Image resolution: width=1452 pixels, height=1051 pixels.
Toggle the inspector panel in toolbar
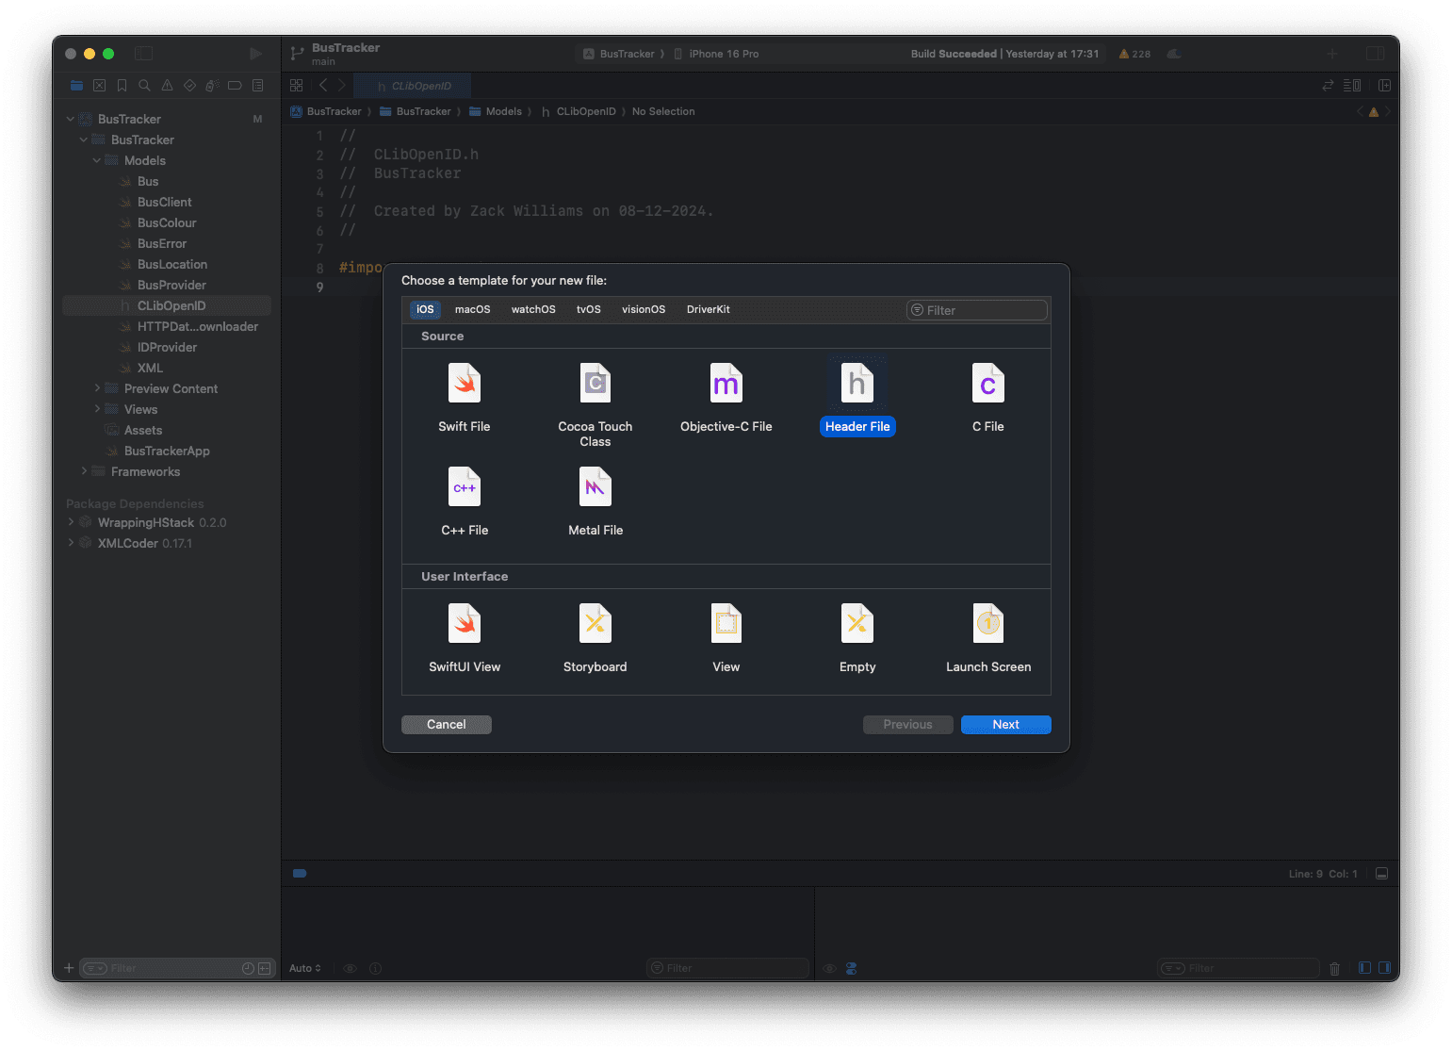tap(1376, 54)
